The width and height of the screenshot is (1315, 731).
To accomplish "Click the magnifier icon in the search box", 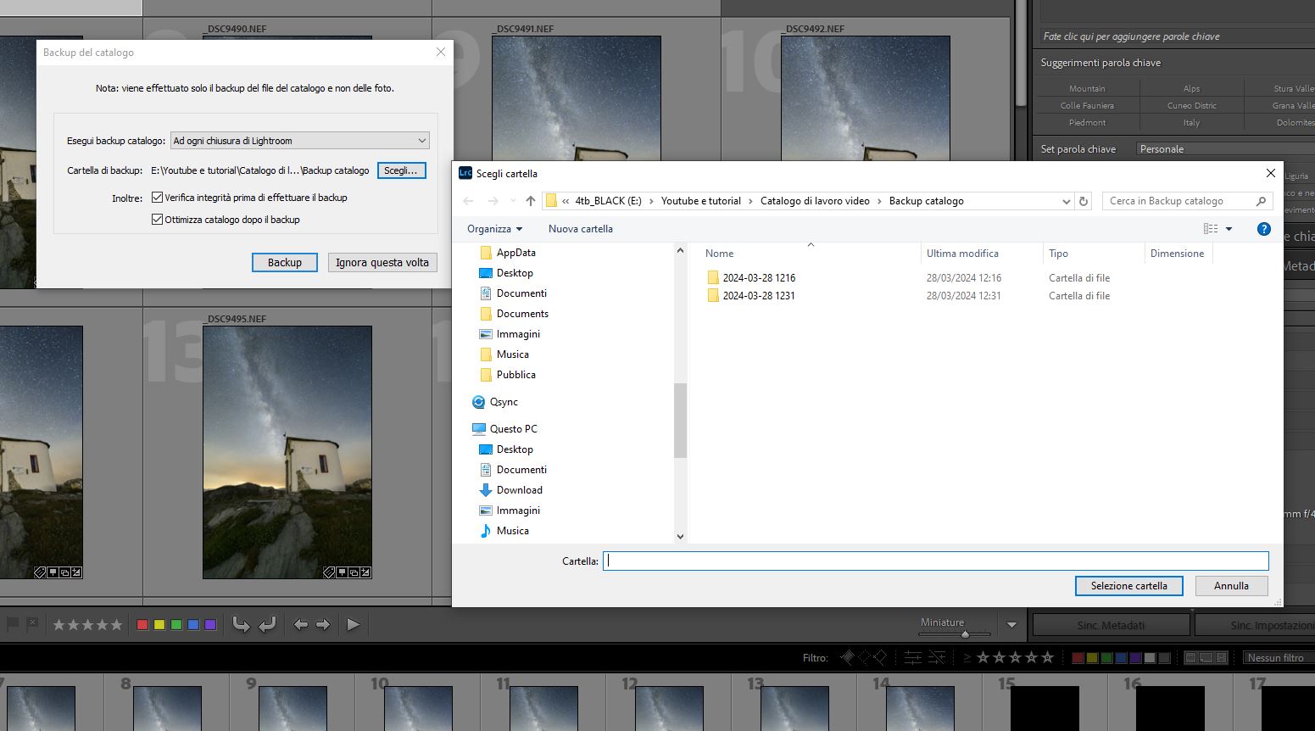I will click(x=1261, y=201).
